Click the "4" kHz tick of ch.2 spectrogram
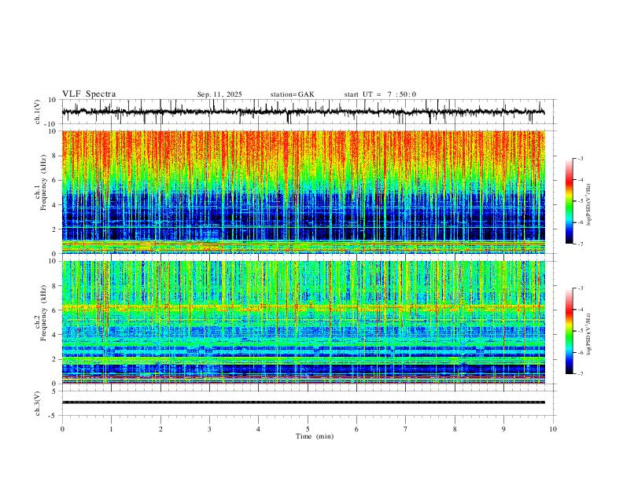 click(55, 335)
